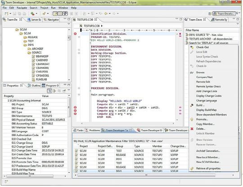Choose Compare Next in the context menu
Viewport: 243px width, 187px height.
pos(204,77)
